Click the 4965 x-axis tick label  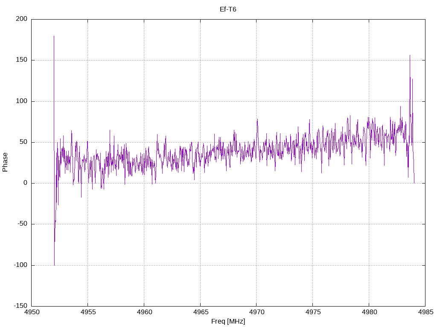coord(200,313)
